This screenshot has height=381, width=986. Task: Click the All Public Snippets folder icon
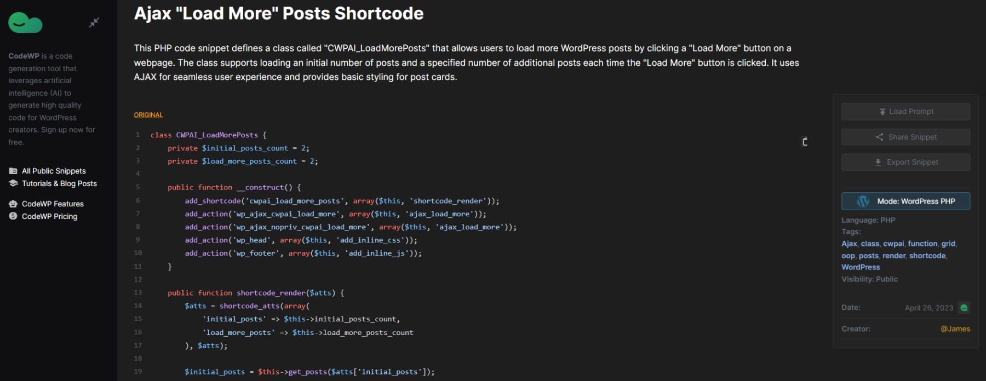(x=13, y=171)
